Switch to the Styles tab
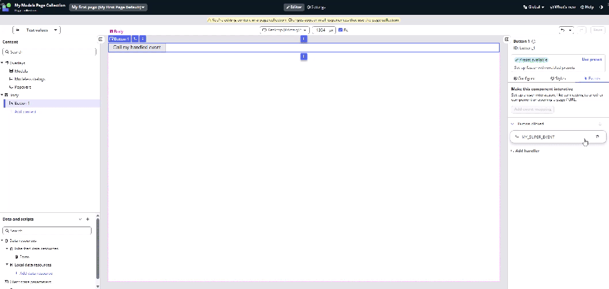This screenshot has height=289, width=609. 558,78
